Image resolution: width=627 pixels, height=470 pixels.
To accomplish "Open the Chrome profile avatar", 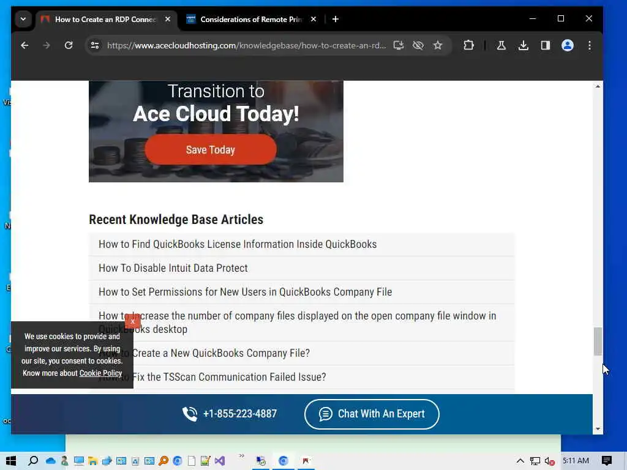I will point(568,45).
